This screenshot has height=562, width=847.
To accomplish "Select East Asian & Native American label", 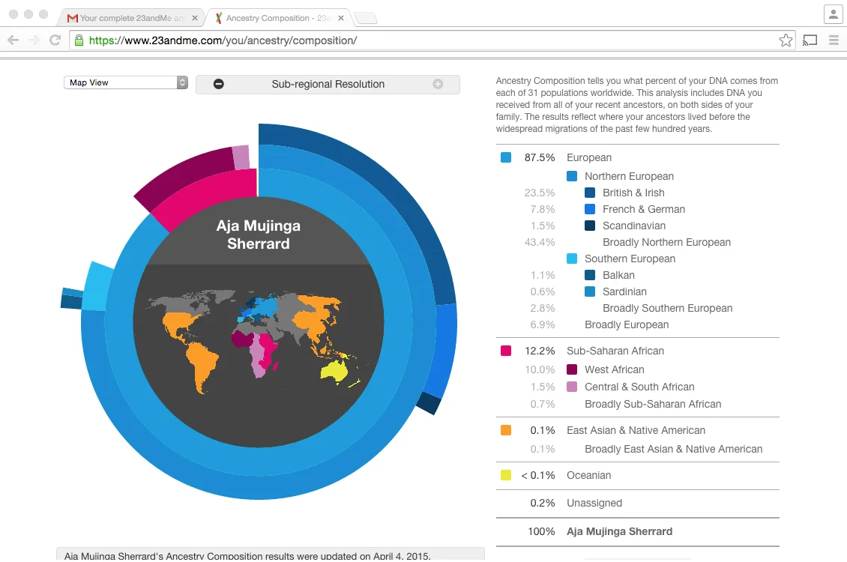I will point(636,430).
